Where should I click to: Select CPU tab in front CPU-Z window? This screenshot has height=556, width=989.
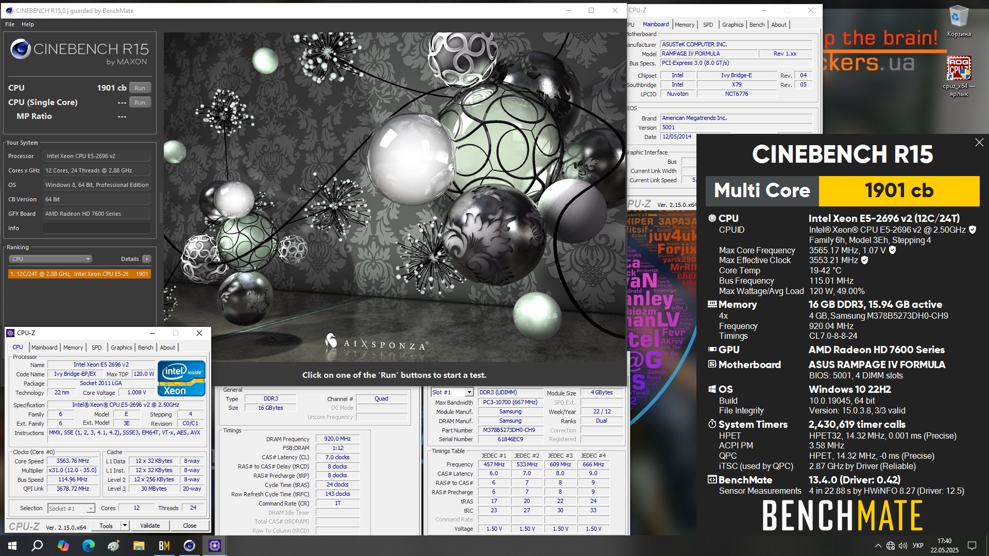pyautogui.click(x=18, y=347)
